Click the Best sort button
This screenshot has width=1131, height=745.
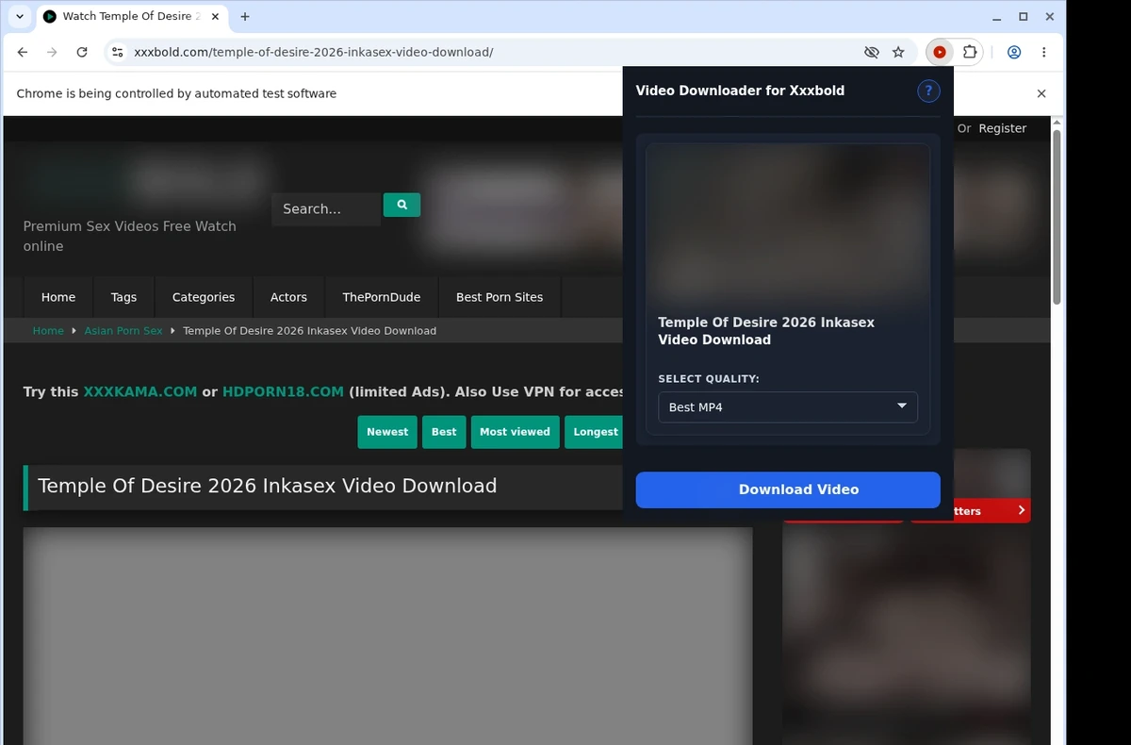[444, 432]
